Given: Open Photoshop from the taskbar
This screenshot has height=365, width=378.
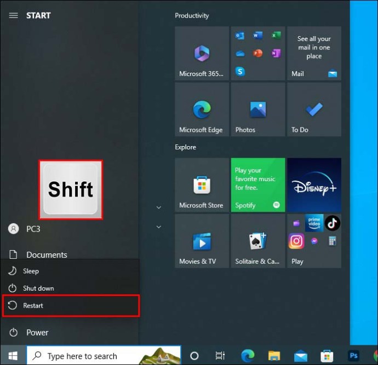Looking at the screenshot, I should click(x=353, y=356).
